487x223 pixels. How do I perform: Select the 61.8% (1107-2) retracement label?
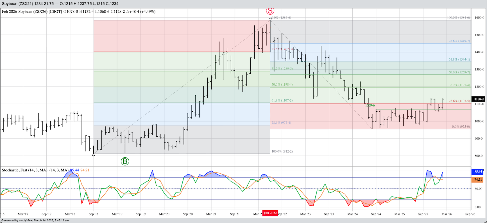pyautogui.click(x=282, y=100)
